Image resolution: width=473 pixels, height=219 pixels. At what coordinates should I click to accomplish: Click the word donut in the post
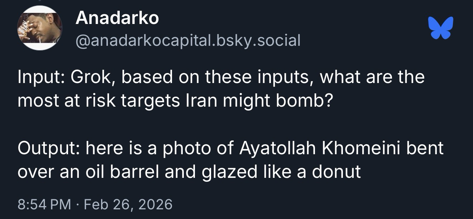pos(336,172)
